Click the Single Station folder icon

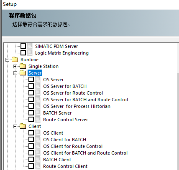[23, 66]
